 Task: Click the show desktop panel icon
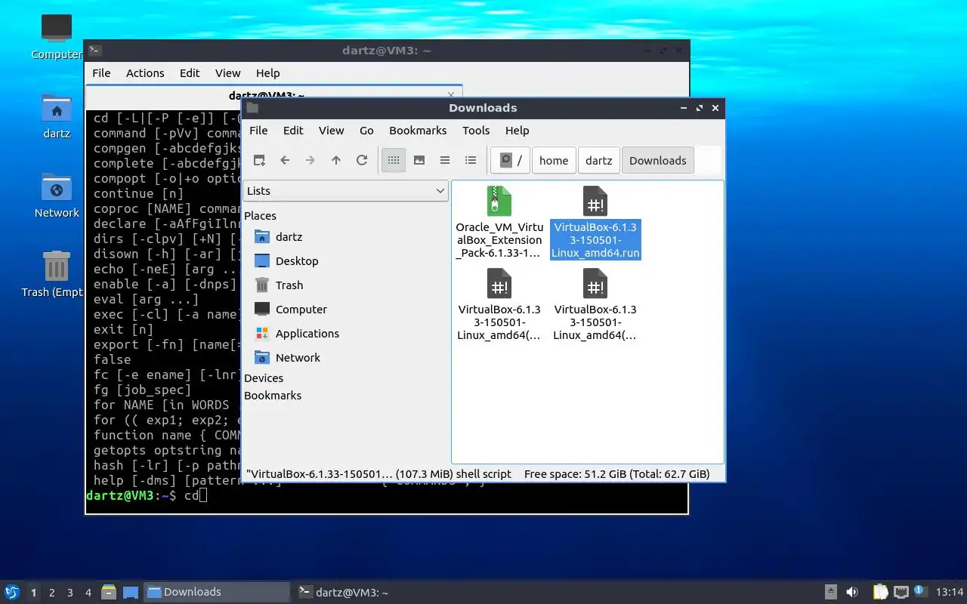[x=130, y=592]
